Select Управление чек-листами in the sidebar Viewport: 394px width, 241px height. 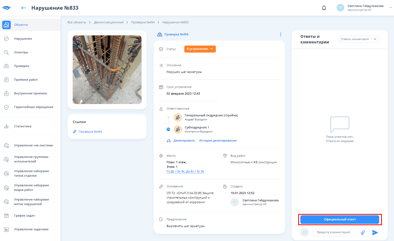(x=33, y=145)
